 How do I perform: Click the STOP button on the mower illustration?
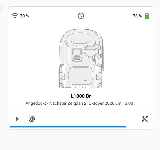pyautogui.click(x=77, y=59)
